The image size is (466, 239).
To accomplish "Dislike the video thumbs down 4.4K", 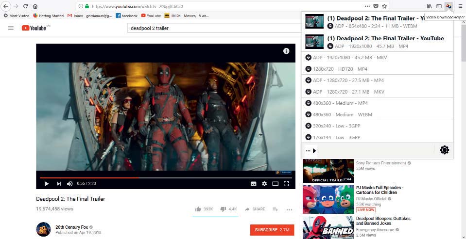I will (228, 209).
